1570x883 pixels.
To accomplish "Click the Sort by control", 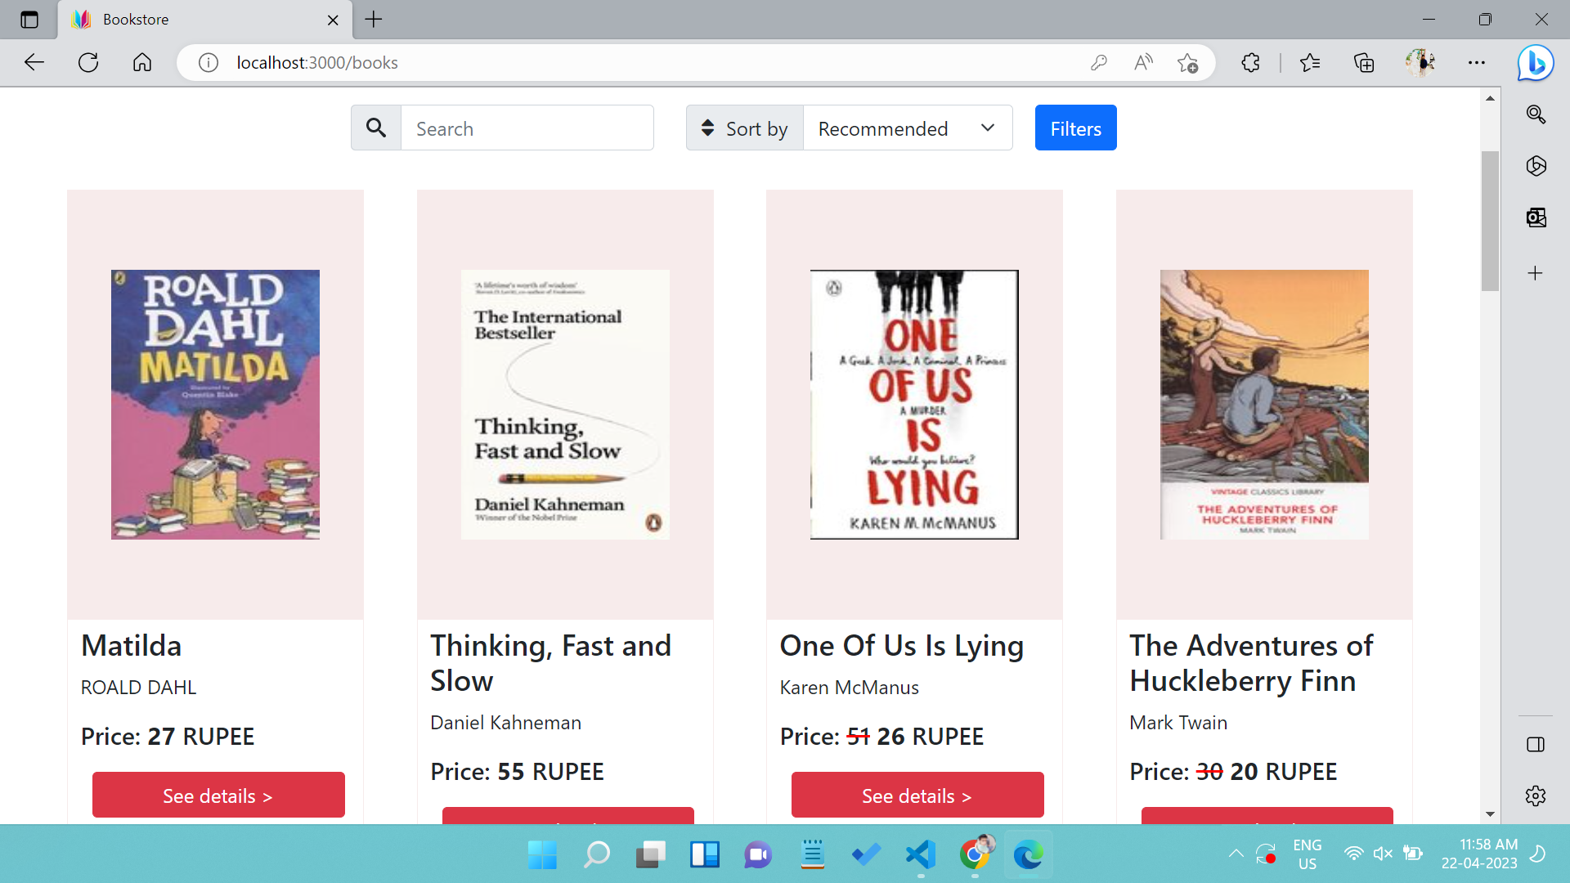I will click(x=744, y=128).
